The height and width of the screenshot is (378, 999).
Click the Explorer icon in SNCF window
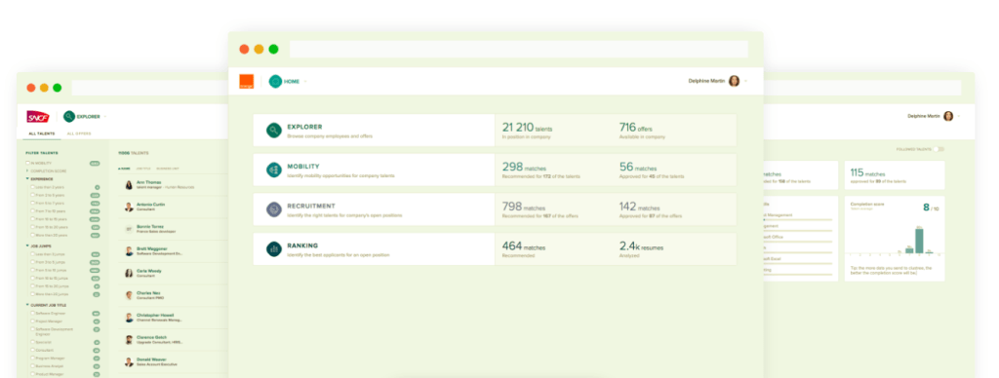(69, 117)
